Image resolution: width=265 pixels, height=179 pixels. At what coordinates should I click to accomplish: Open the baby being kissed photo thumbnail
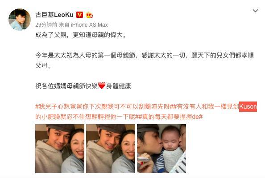point(161,149)
